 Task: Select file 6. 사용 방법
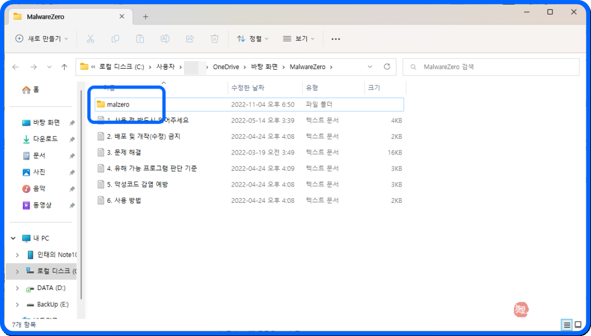(249, 201)
